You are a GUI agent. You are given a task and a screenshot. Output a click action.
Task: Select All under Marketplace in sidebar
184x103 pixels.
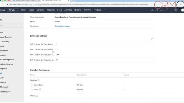click(1, 73)
